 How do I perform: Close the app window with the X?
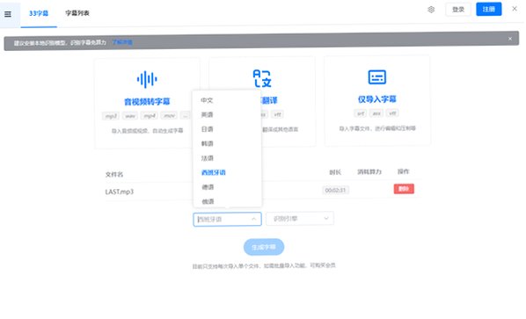pyautogui.click(x=515, y=9)
